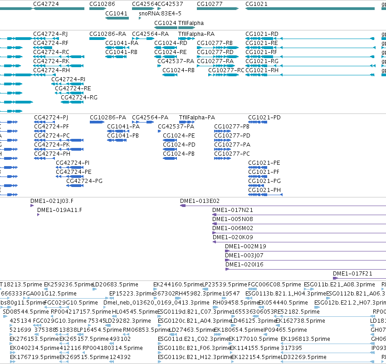Click EST label RM06853.5prime
386x364 pixels.
click(x=147, y=330)
